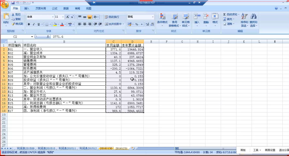The height and width of the screenshot is (156, 289).
Task: Click the Delete cells (删除) icon
Action: 206,17
